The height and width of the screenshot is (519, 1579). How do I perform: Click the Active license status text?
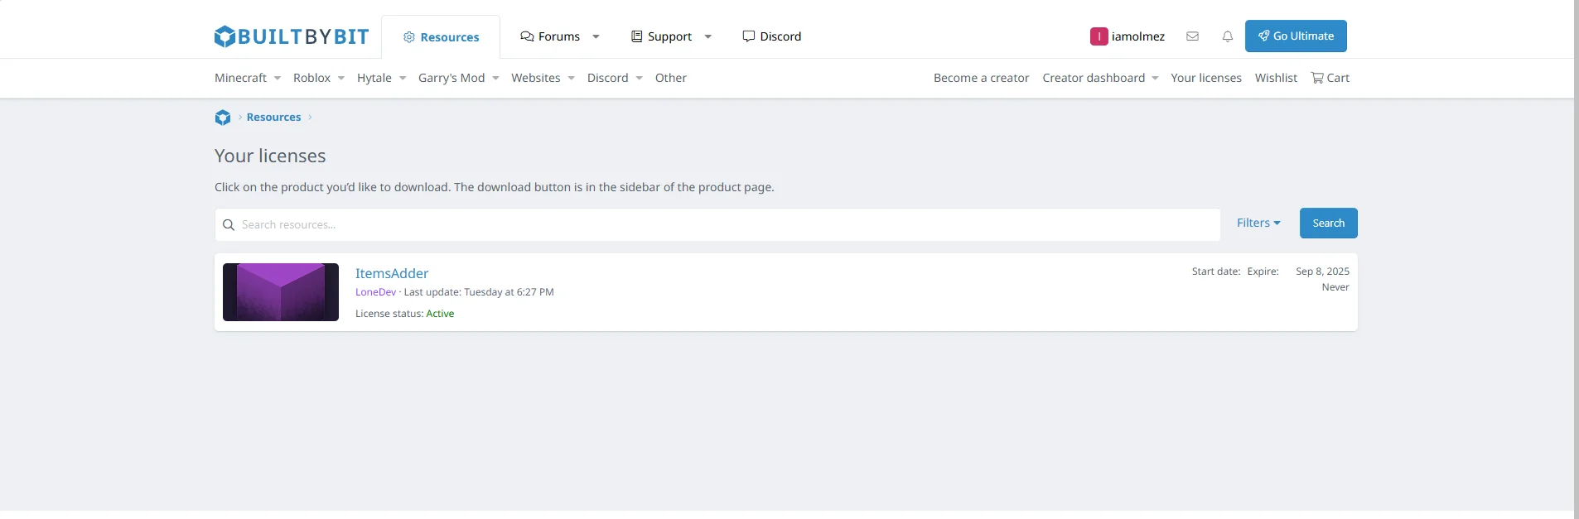[440, 314]
